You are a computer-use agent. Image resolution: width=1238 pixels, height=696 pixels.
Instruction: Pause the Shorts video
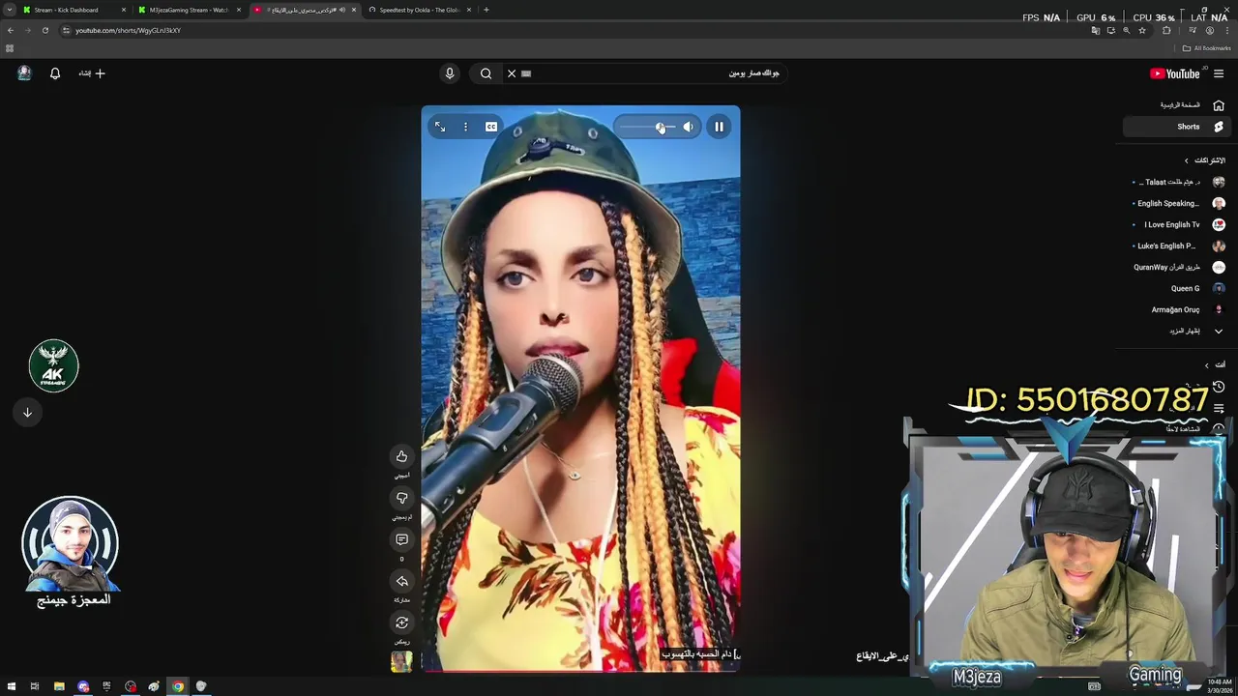719,127
